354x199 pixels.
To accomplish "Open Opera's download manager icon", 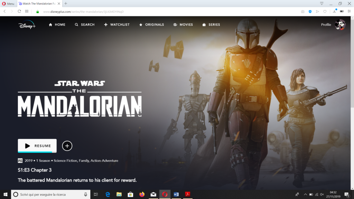I will 334,11.
